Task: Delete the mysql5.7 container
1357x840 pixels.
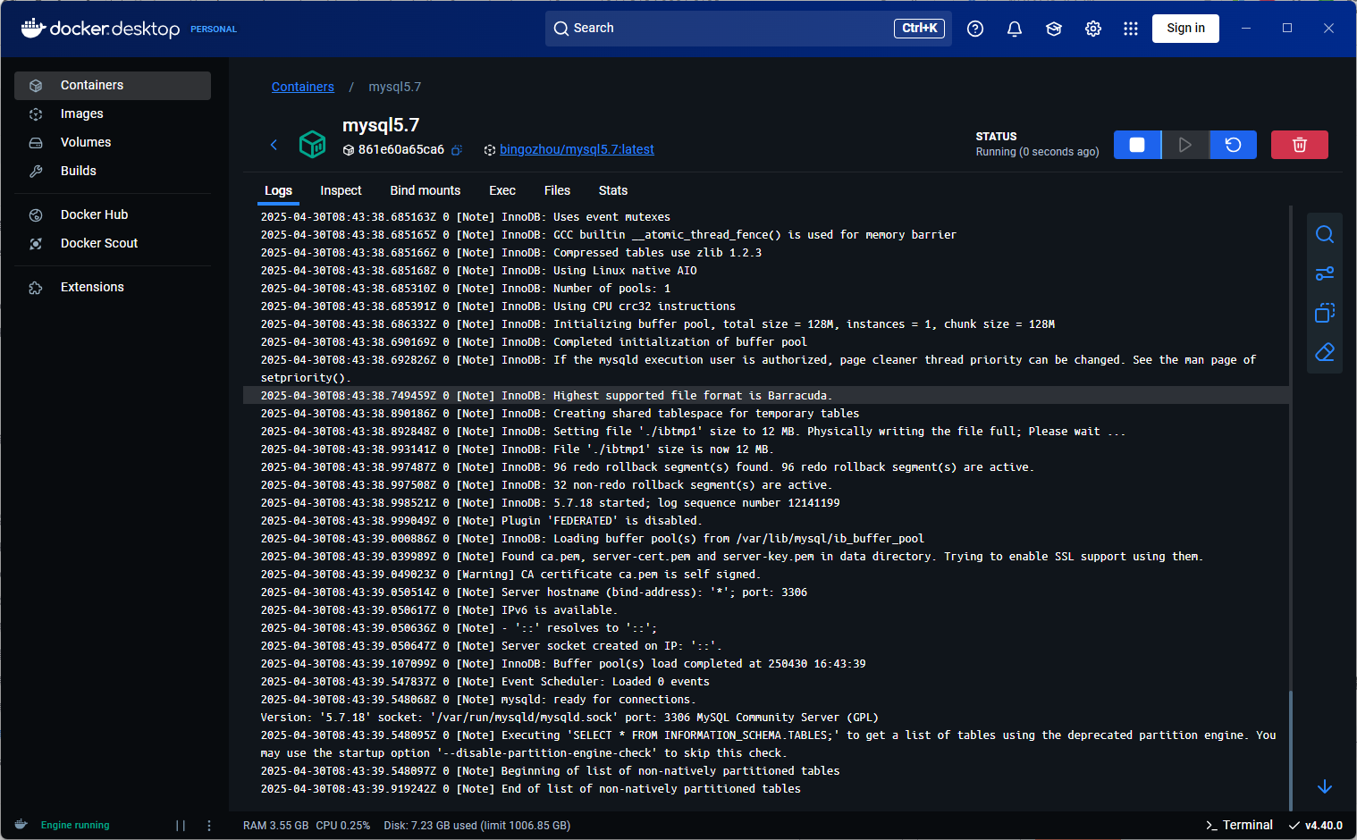Action: point(1300,145)
